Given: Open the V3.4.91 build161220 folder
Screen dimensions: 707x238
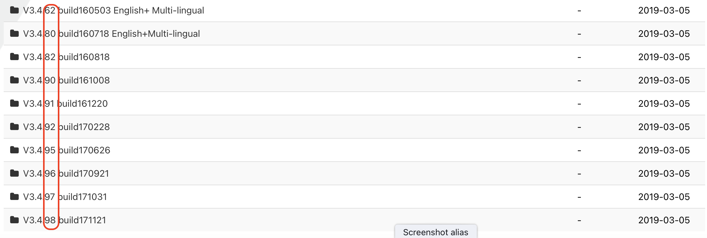Looking at the screenshot, I should tap(66, 103).
